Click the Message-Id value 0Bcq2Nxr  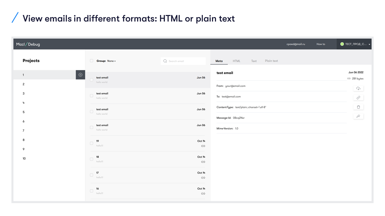[x=239, y=118]
